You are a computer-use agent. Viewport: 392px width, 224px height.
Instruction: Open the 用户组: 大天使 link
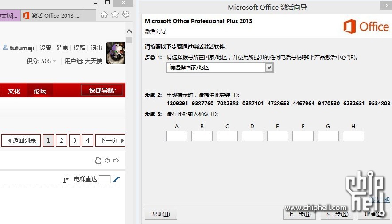(84, 61)
